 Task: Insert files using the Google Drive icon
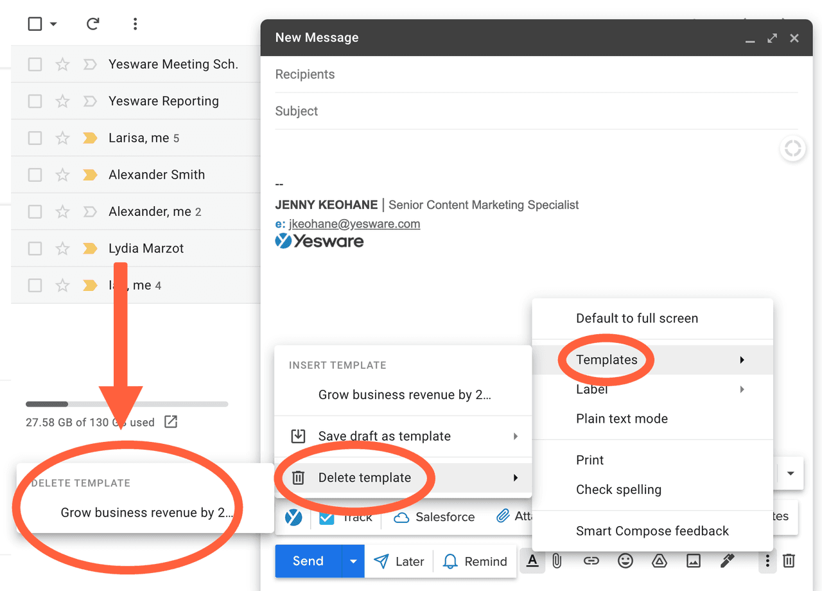pyautogui.click(x=659, y=561)
